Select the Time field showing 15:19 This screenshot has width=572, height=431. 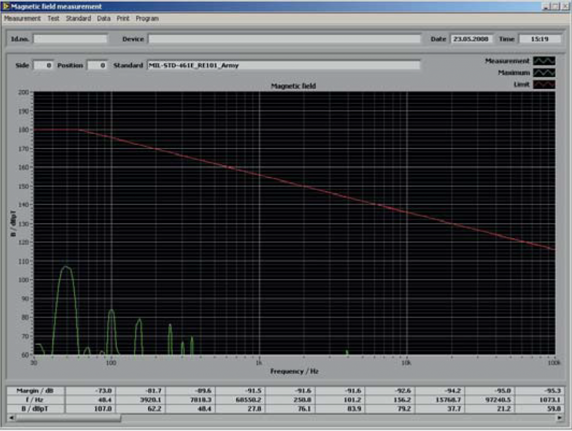[540, 39]
